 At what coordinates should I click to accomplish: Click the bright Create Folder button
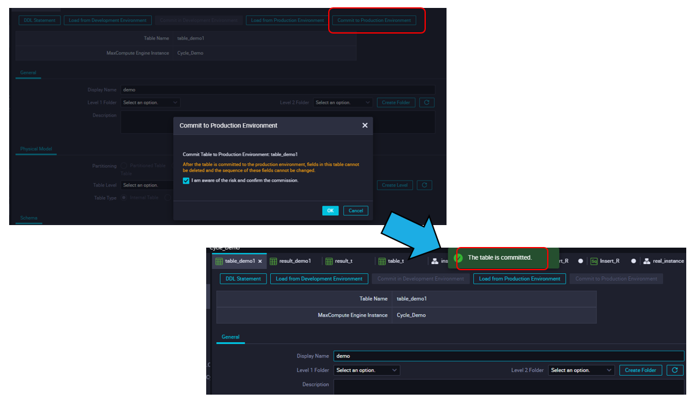pos(640,370)
